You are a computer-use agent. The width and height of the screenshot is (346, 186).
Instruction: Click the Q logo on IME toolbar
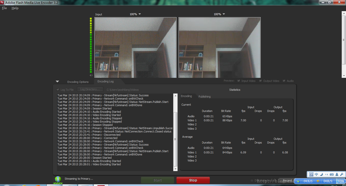pos(311,174)
